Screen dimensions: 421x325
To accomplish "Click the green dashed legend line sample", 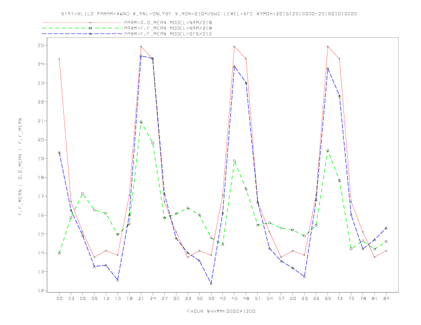I will point(82,28).
